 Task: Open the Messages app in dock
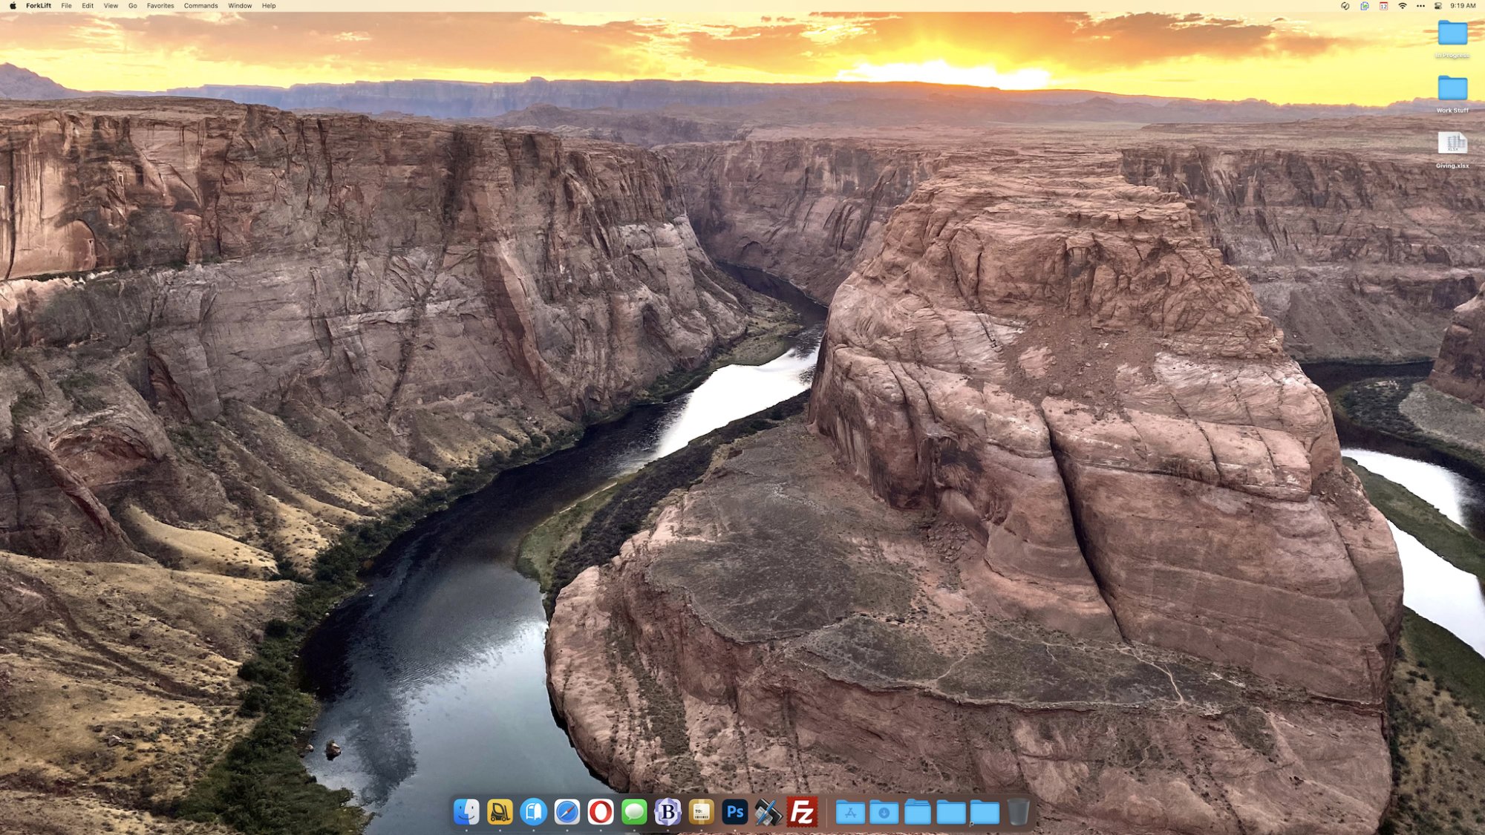tap(634, 812)
